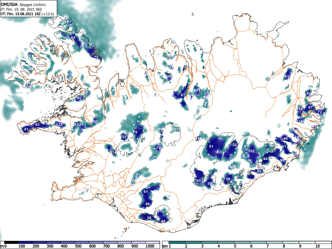This screenshot has width=332, height=249.
Task: Click the 59 visibility value
Action: [209, 184]
